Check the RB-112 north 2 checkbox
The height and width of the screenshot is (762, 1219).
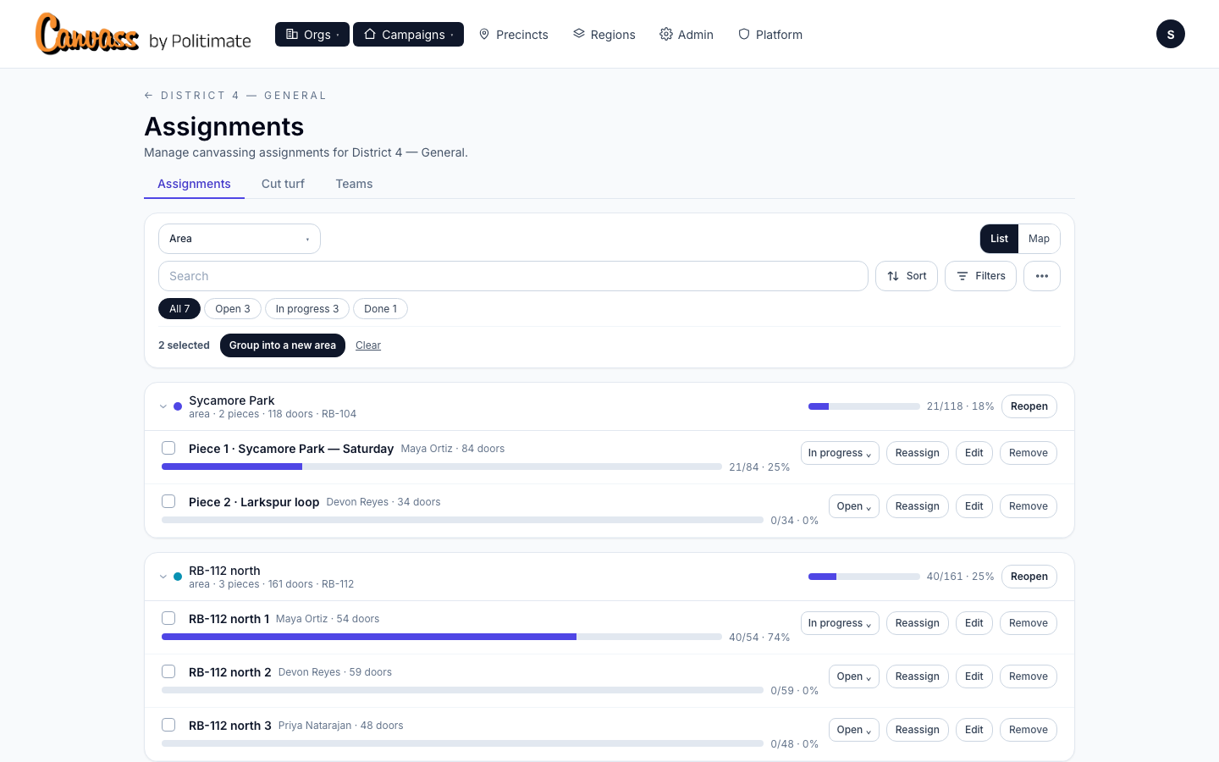[168, 671]
